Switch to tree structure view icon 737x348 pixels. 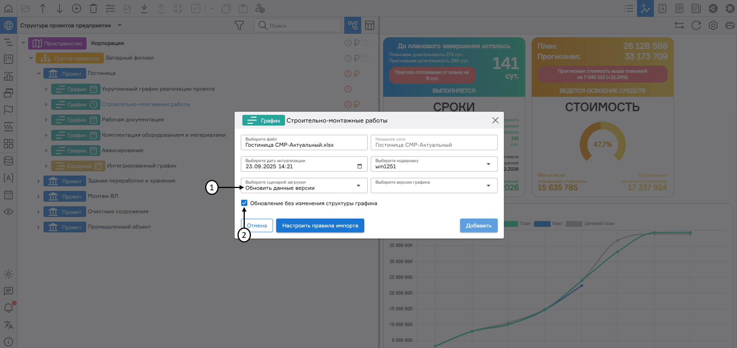352,25
